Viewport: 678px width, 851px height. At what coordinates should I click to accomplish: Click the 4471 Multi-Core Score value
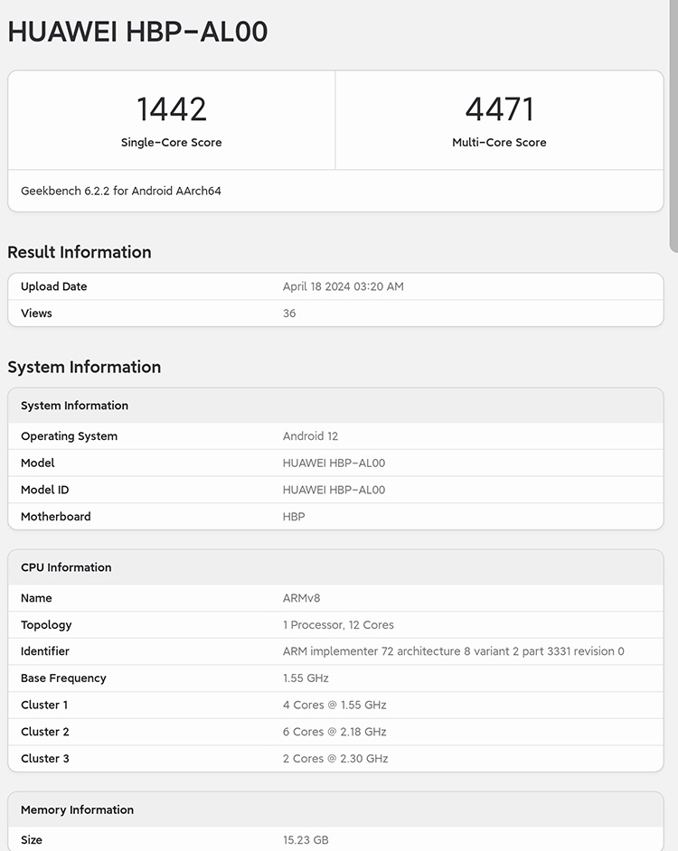499,109
